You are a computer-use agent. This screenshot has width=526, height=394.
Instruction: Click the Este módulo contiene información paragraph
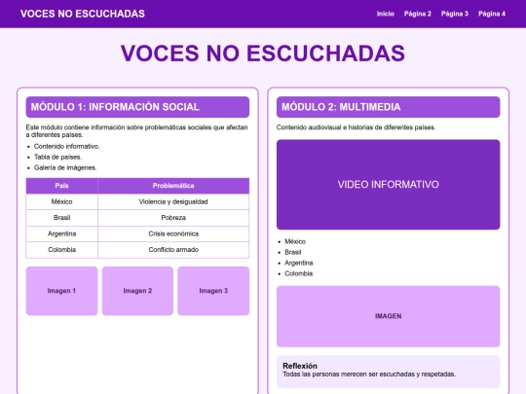point(137,131)
